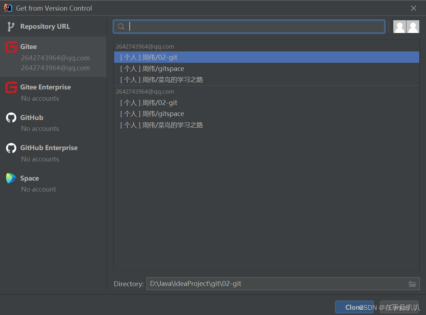Click the first Gitee account email in the sidebar
Image resolution: width=426 pixels, height=315 pixels.
[55, 58]
